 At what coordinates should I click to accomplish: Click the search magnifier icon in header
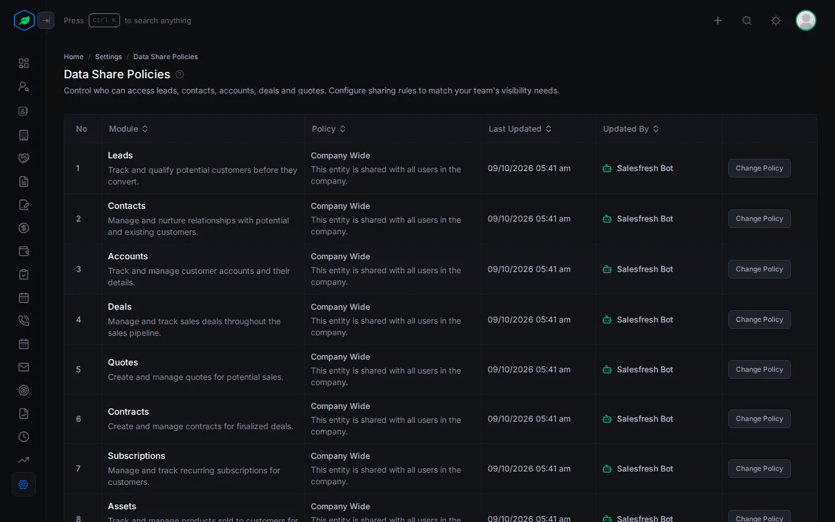tap(747, 20)
